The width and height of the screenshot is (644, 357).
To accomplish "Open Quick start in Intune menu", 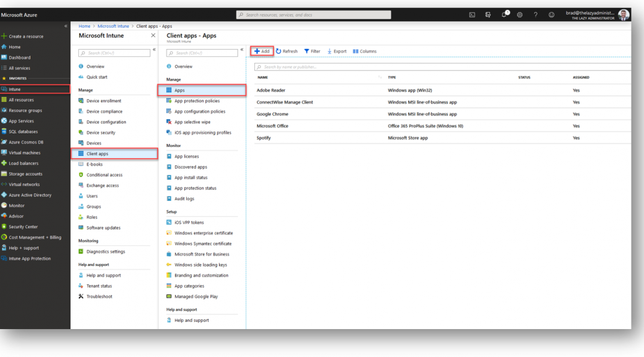I will pos(97,77).
